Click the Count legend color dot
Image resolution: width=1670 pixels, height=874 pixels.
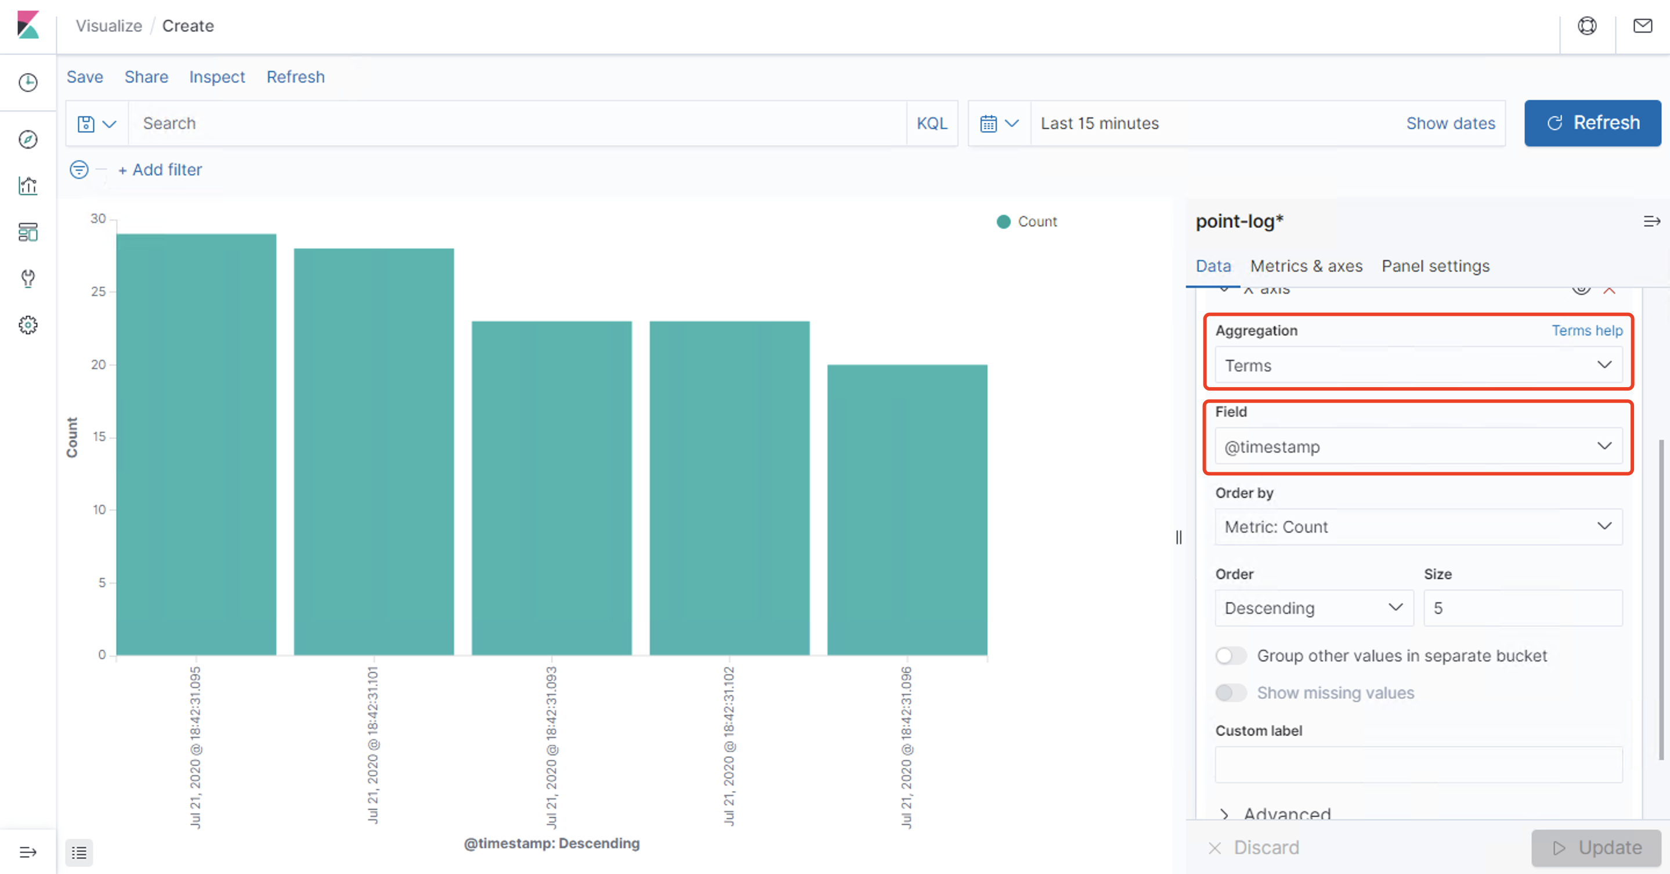(1003, 222)
